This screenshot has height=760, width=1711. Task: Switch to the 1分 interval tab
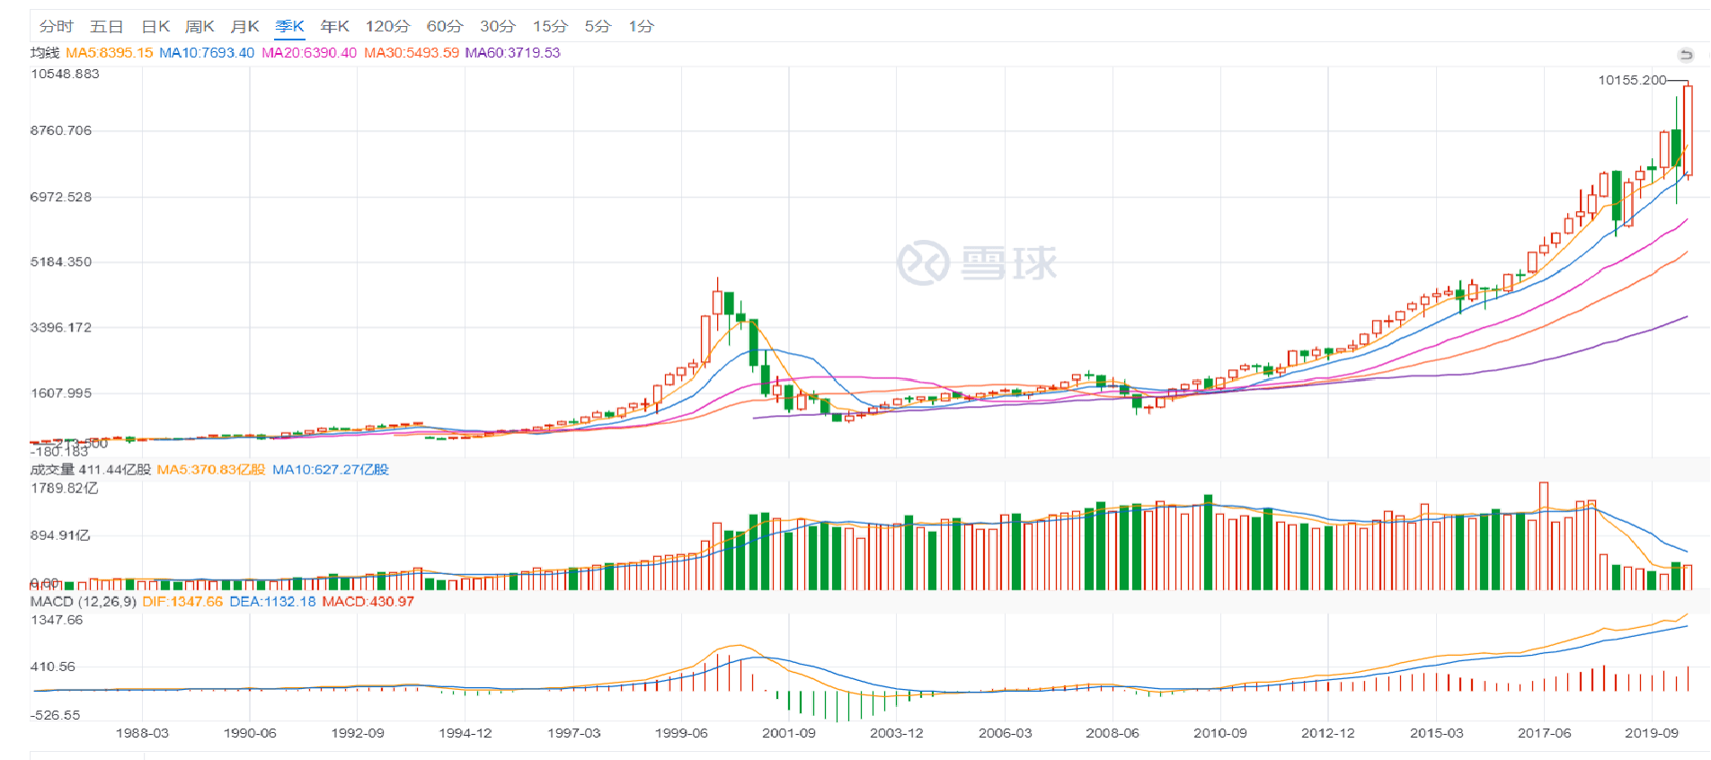[641, 26]
